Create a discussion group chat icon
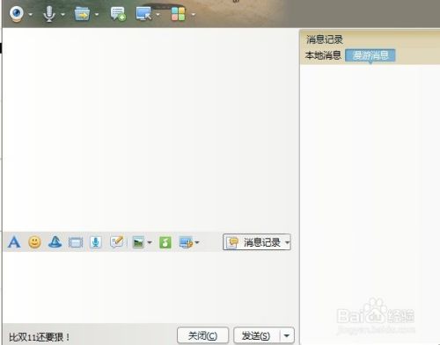This screenshot has width=440, height=345. coord(118,14)
